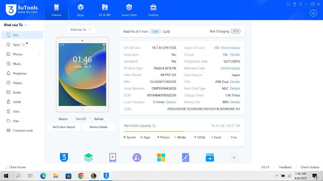
Task: Expand the Photos sidebar arrow
Action: (x=39, y=54)
